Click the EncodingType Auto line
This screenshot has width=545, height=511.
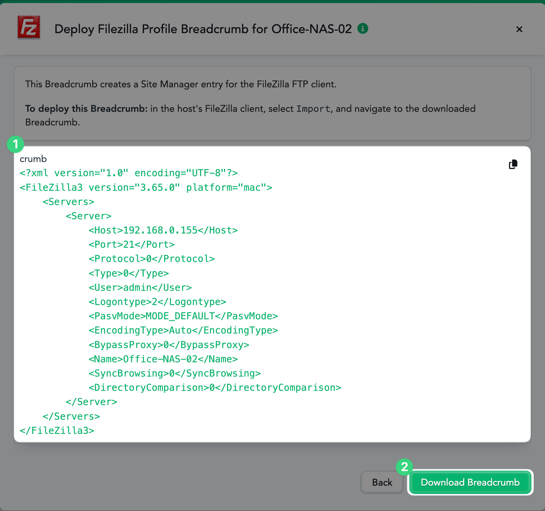pyautogui.click(x=183, y=330)
